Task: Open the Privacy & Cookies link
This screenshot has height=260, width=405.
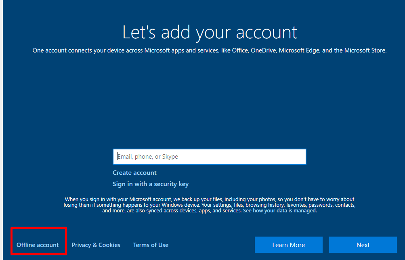Action: pos(96,245)
